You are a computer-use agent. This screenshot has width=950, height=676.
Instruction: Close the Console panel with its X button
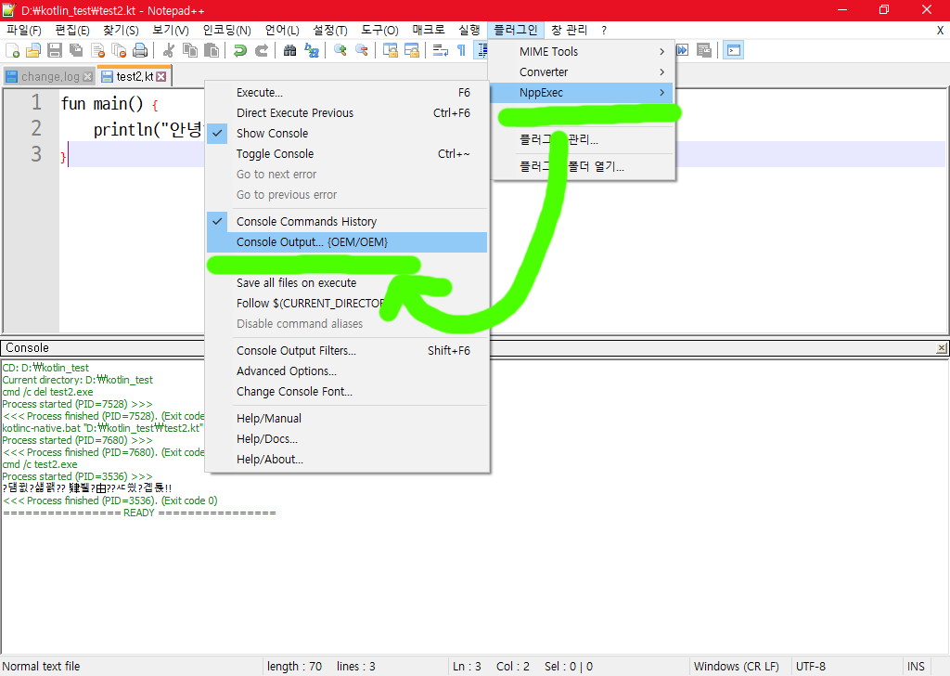[941, 348]
